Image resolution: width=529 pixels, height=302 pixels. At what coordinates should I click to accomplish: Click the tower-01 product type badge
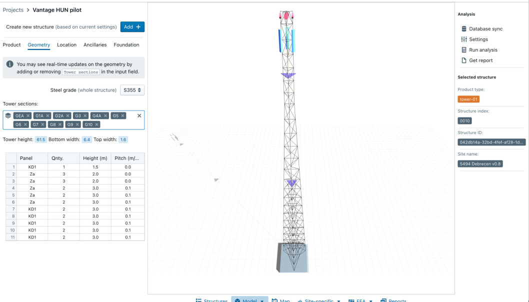click(468, 99)
